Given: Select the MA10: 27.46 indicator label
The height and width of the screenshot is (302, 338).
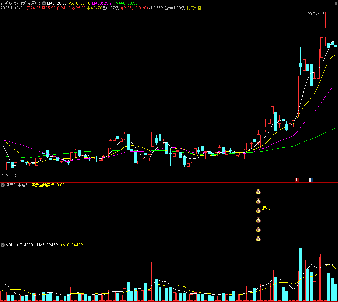Looking at the screenshot, I should coord(79,3).
